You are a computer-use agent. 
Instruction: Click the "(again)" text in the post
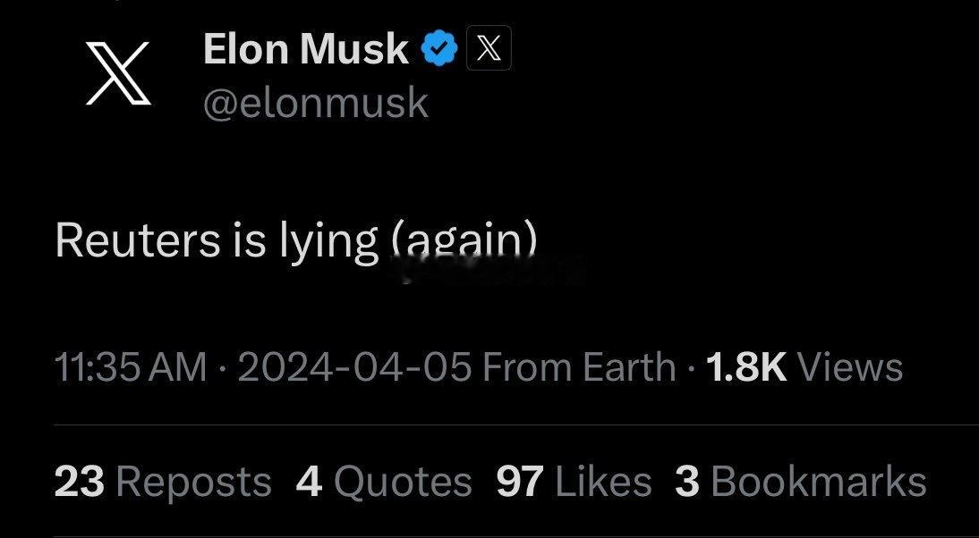point(464,242)
